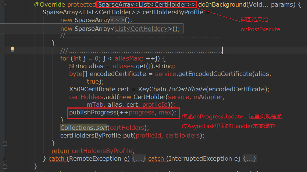Click the bottom fold-end marker in the gutter
Image resolution: width=307 pixels, height=172 pixels.
(5, 167)
